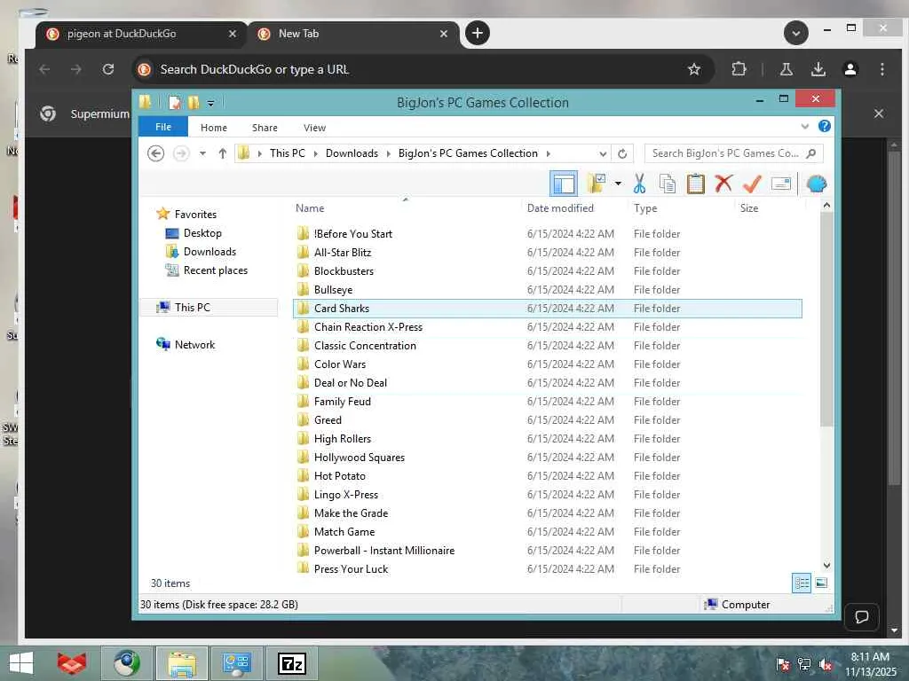The width and height of the screenshot is (909, 681).
Task: Open recent locations dropdown arrow
Action: pos(202,153)
